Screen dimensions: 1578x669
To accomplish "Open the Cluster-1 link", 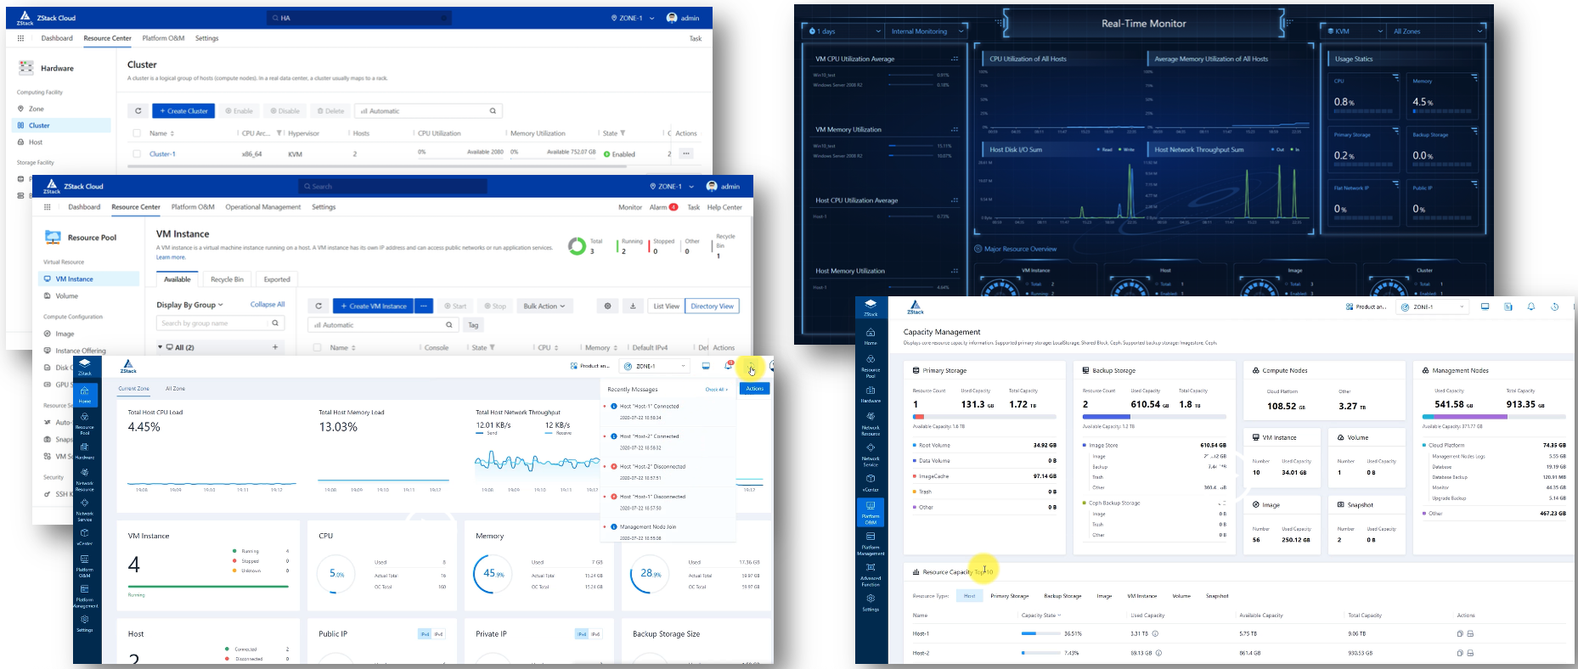I will tap(162, 155).
